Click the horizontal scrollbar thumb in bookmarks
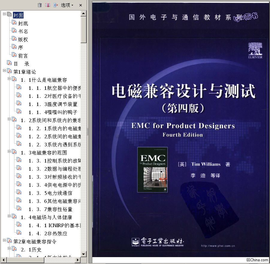 tap(25, 260)
